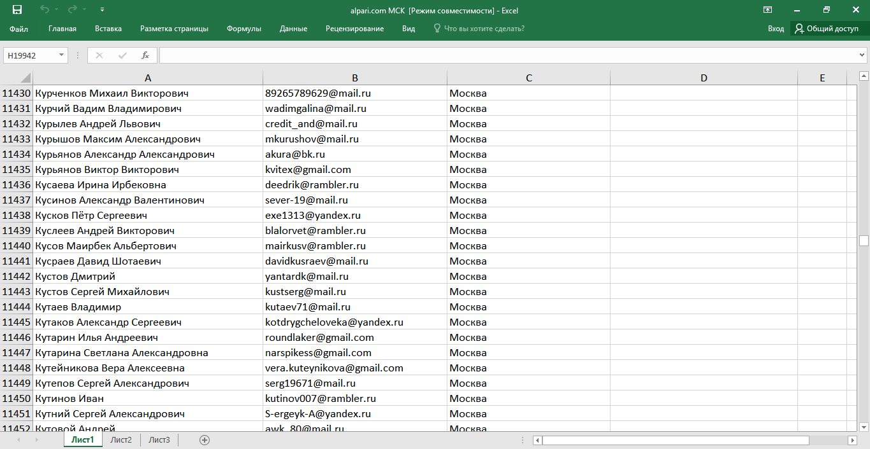Screen dimensions: 870x449
Task: Click the Enter checkmark icon in formula bar
Action: [122, 55]
